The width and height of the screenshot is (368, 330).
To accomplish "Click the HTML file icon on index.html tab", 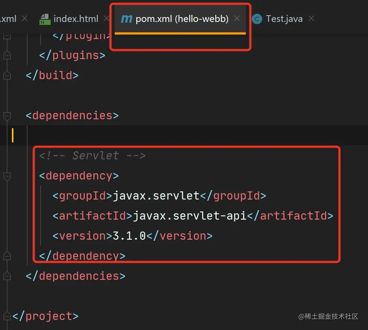I will [x=45, y=19].
